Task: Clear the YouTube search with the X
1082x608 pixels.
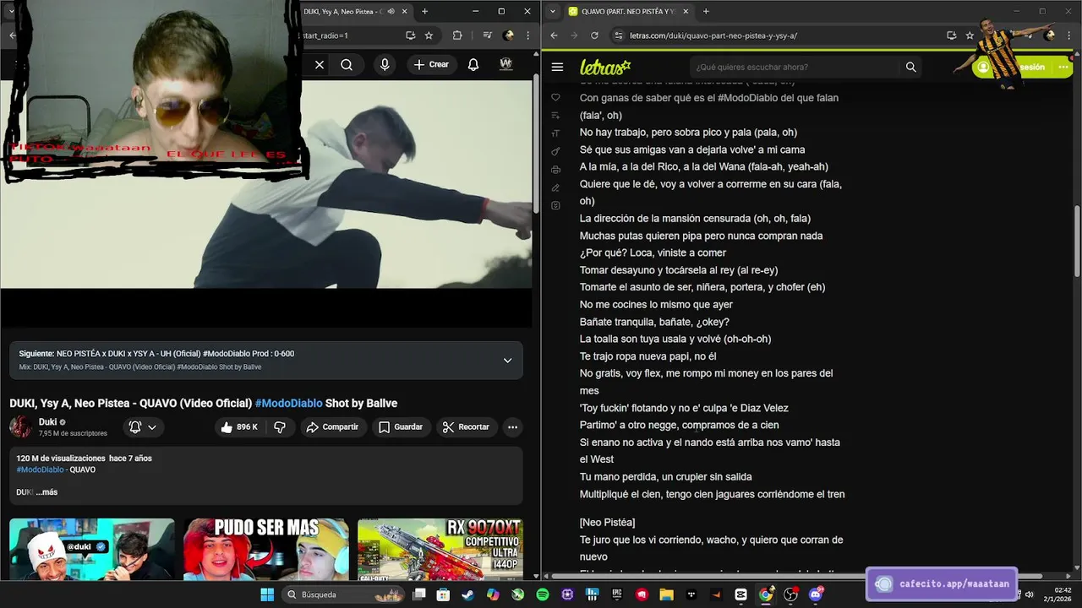Action: click(x=320, y=64)
